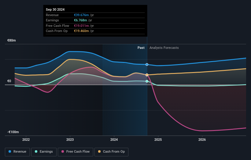Click the 2023 x-axis label
The width and height of the screenshot is (251, 160).
(70, 140)
